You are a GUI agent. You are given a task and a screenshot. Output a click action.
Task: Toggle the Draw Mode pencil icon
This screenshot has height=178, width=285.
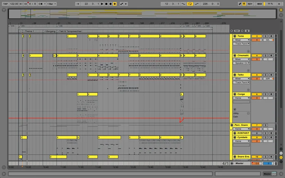pos(240,4)
